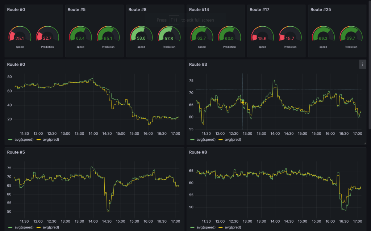This screenshot has height=231, width=371.
Task: Open the Route #14 panel title menu
Action: click(x=199, y=9)
